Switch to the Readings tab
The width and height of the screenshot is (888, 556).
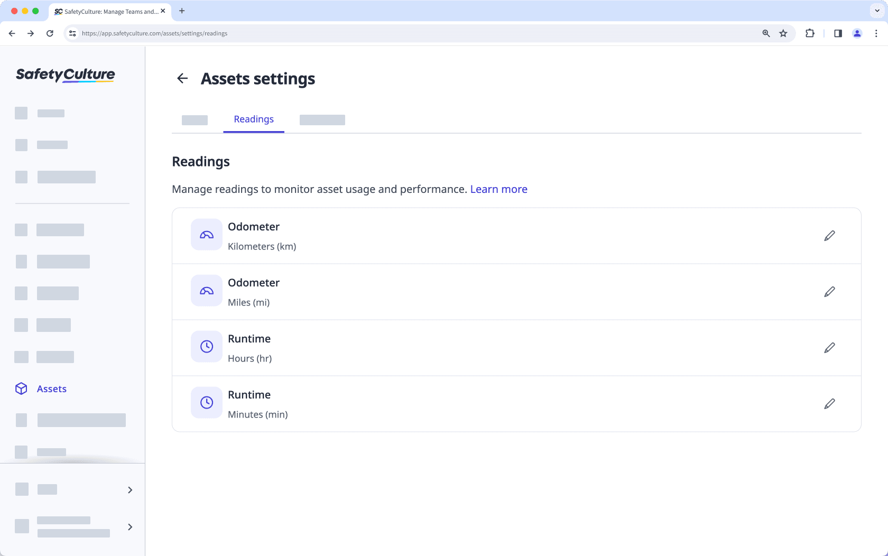click(x=253, y=119)
